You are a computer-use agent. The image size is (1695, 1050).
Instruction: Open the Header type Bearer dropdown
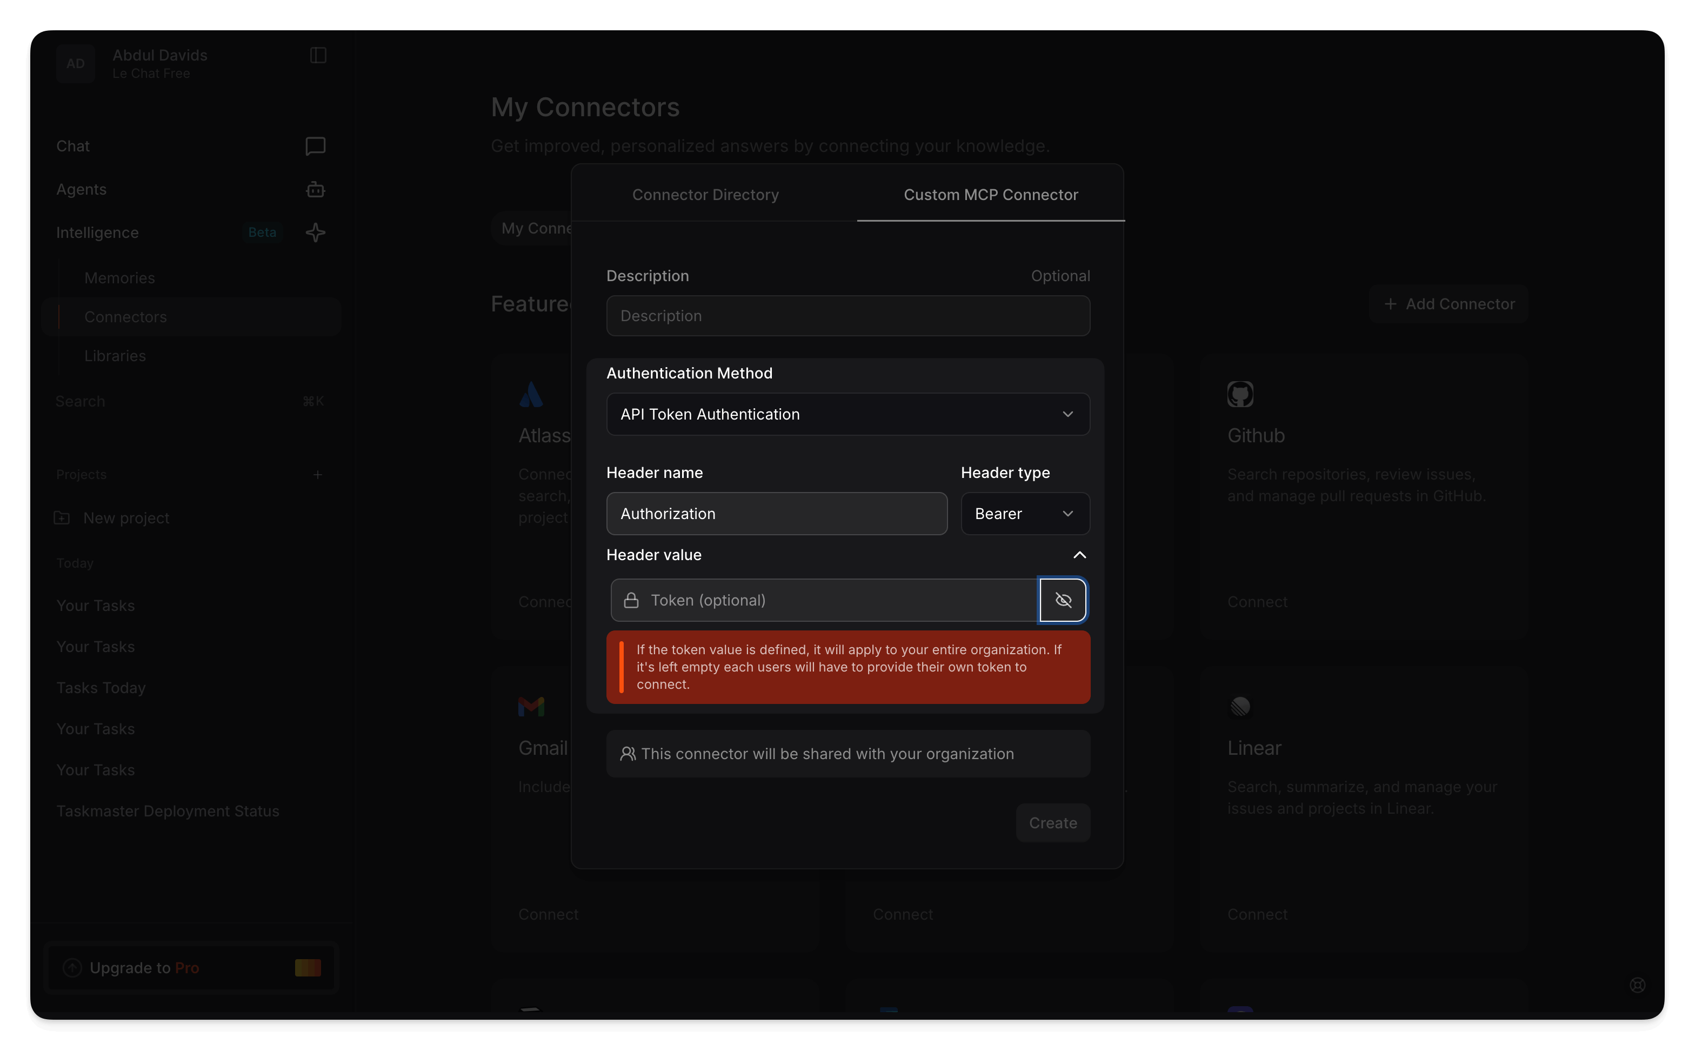tap(1025, 514)
